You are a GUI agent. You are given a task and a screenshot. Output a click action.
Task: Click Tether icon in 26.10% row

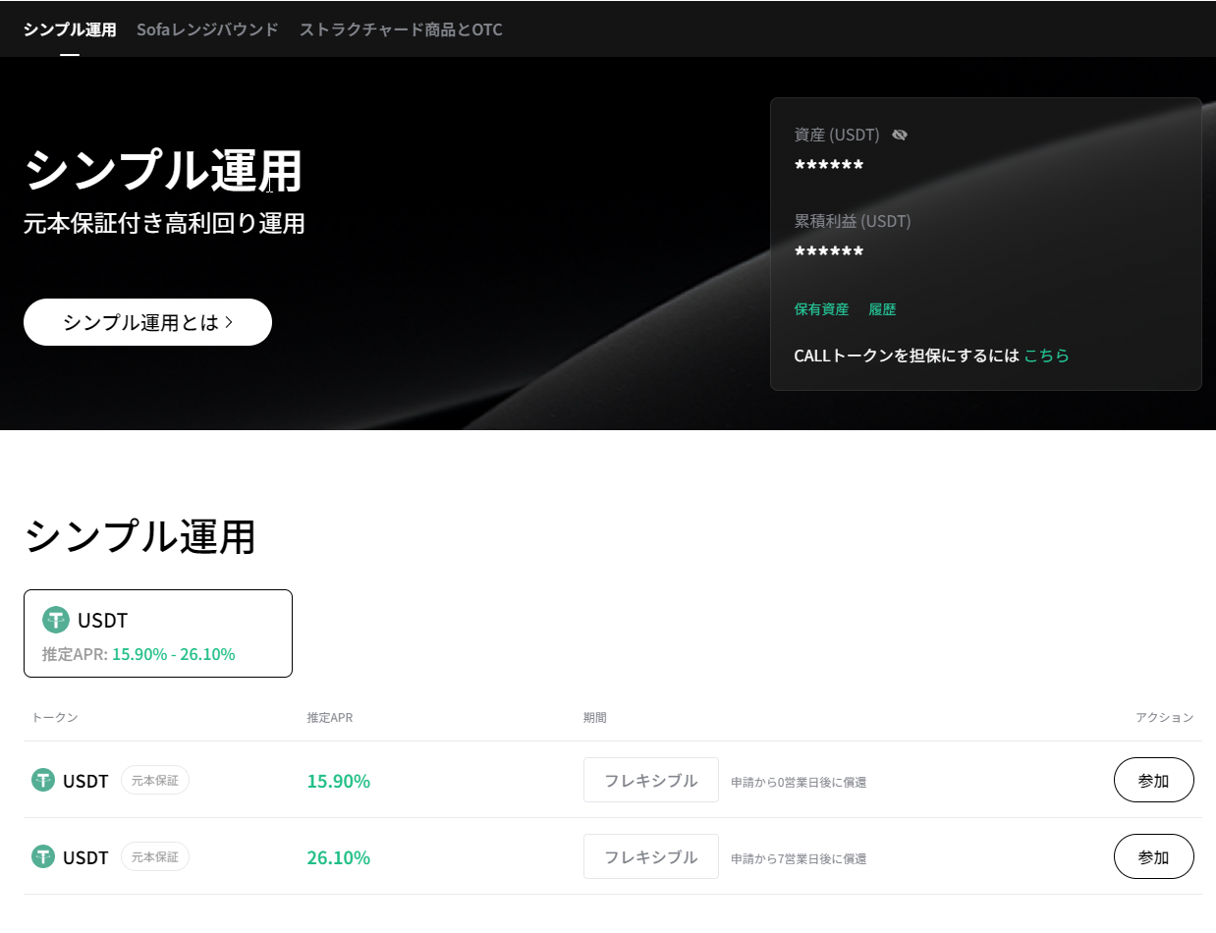43,856
